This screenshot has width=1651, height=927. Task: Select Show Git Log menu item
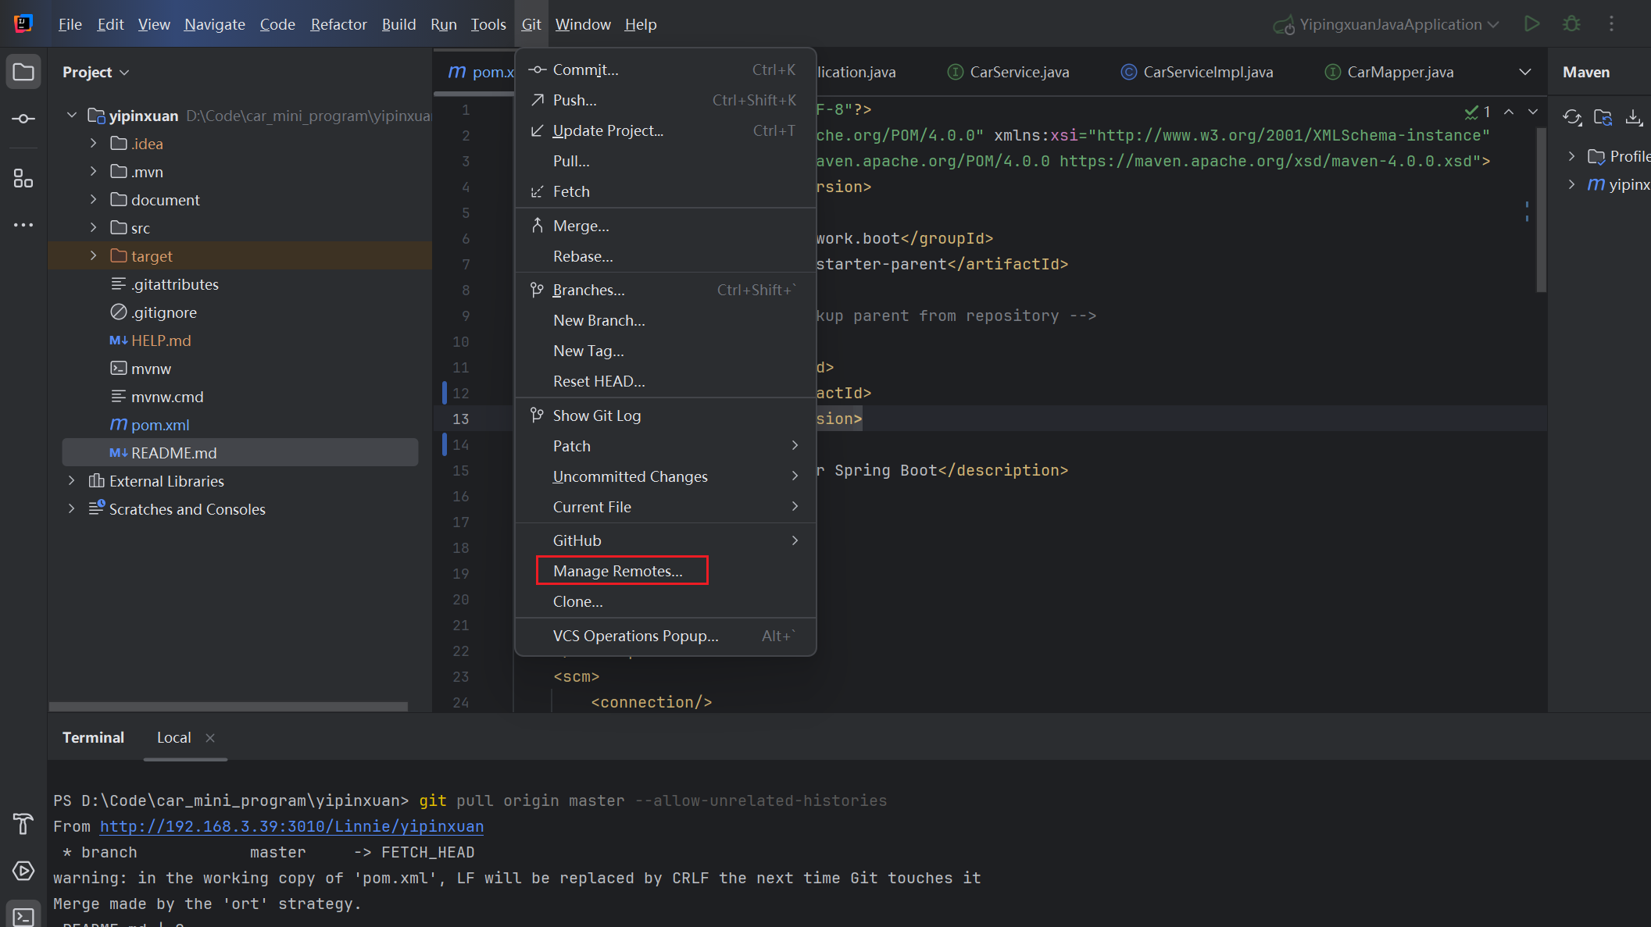point(596,415)
